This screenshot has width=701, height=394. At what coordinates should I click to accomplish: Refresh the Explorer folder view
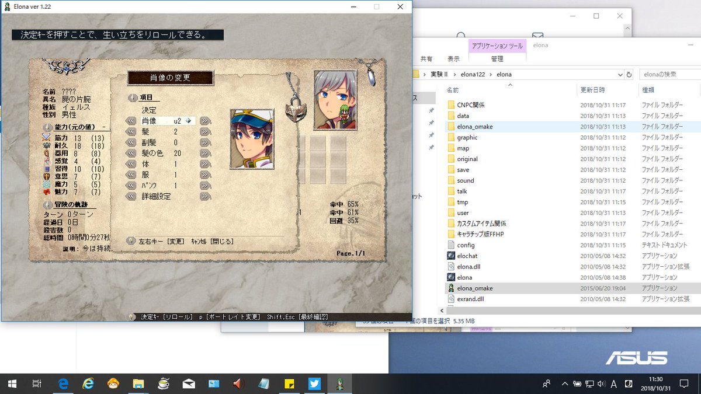click(629, 75)
